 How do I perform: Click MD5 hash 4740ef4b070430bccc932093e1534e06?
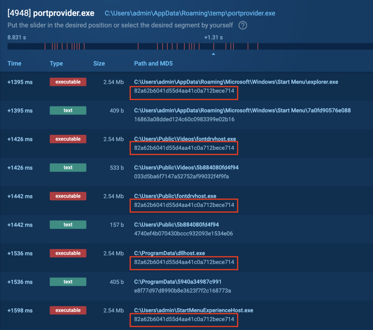[x=183, y=234]
